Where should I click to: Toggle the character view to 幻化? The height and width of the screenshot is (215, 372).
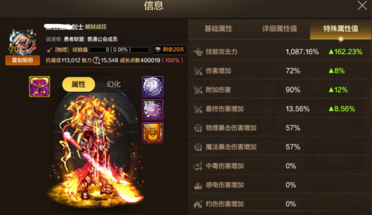tap(113, 84)
